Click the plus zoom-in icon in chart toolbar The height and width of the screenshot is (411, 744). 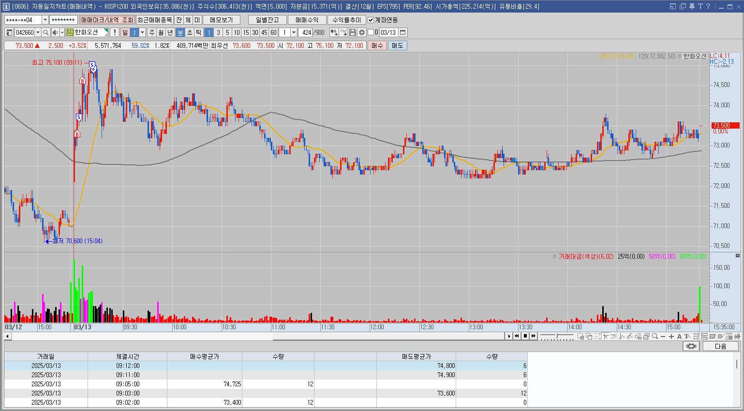[x=671, y=337]
